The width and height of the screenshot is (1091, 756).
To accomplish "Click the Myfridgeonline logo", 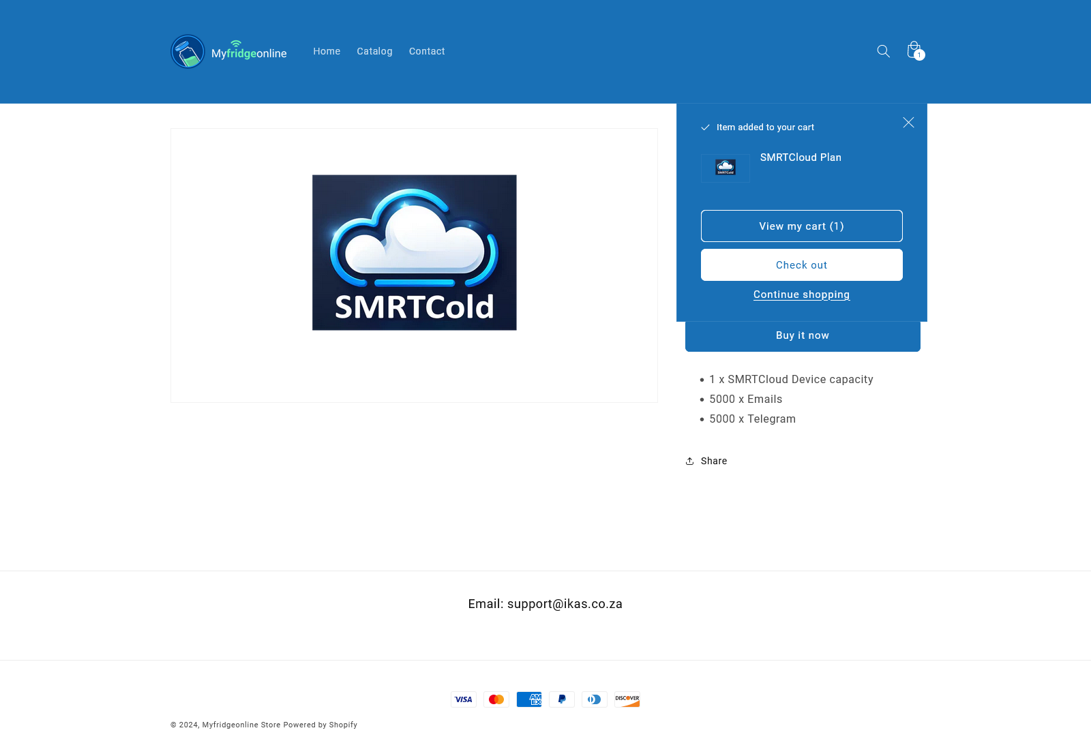I will [x=228, y=52].
